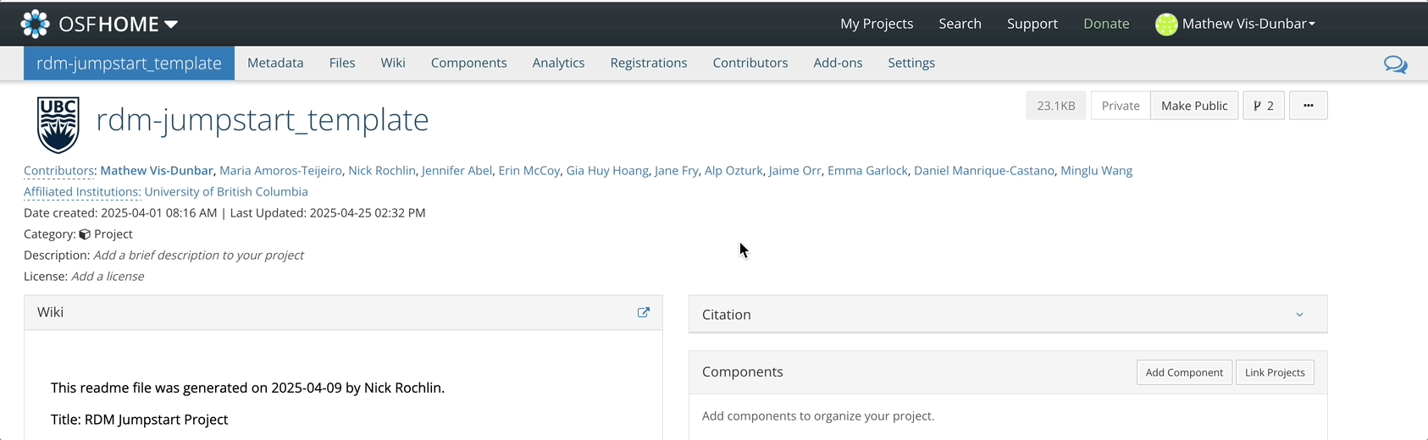Viewport: 1428px width, 440px height.
Task: Open the Contributors tab
Action: pos(750,63)
